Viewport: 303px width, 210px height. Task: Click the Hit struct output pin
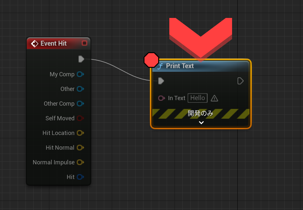(80, 177)
